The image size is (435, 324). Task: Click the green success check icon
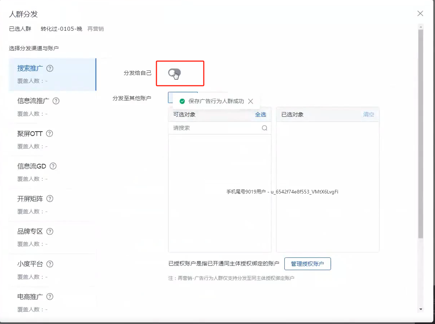182,101
